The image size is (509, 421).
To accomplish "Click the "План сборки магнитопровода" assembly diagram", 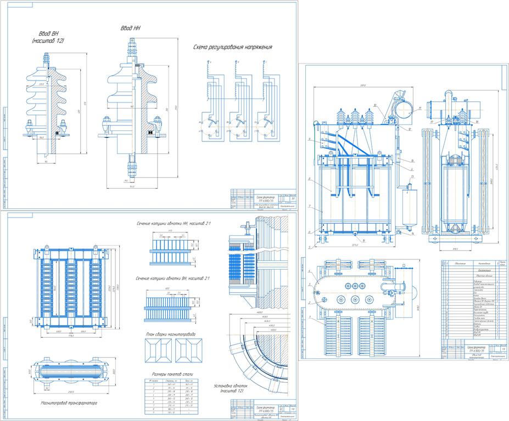I will tap(172, 349).
